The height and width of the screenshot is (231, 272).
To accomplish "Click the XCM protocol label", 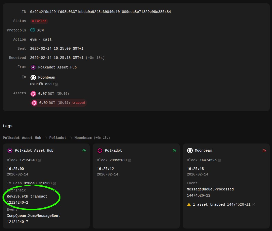I will point(40,30).
